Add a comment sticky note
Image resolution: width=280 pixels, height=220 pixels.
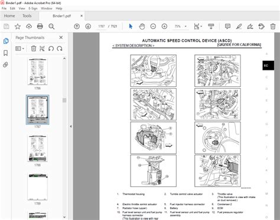coord(227,27)
